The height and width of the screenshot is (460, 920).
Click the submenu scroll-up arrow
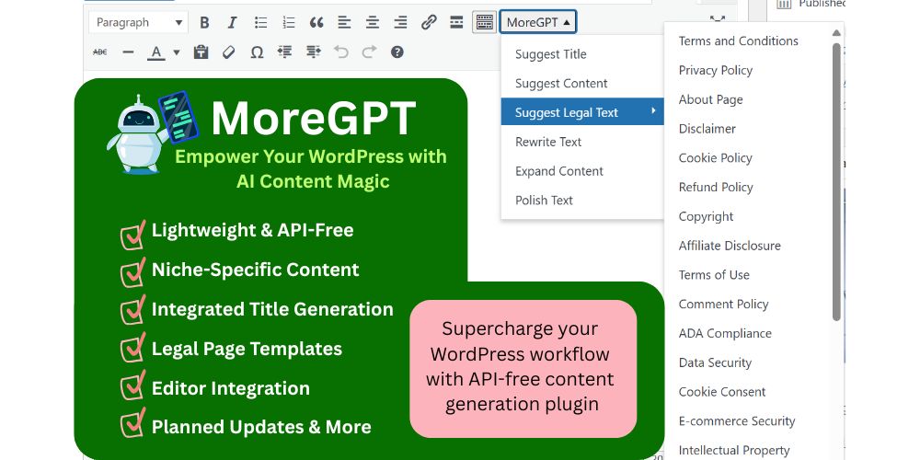click(x=836, y=33)
